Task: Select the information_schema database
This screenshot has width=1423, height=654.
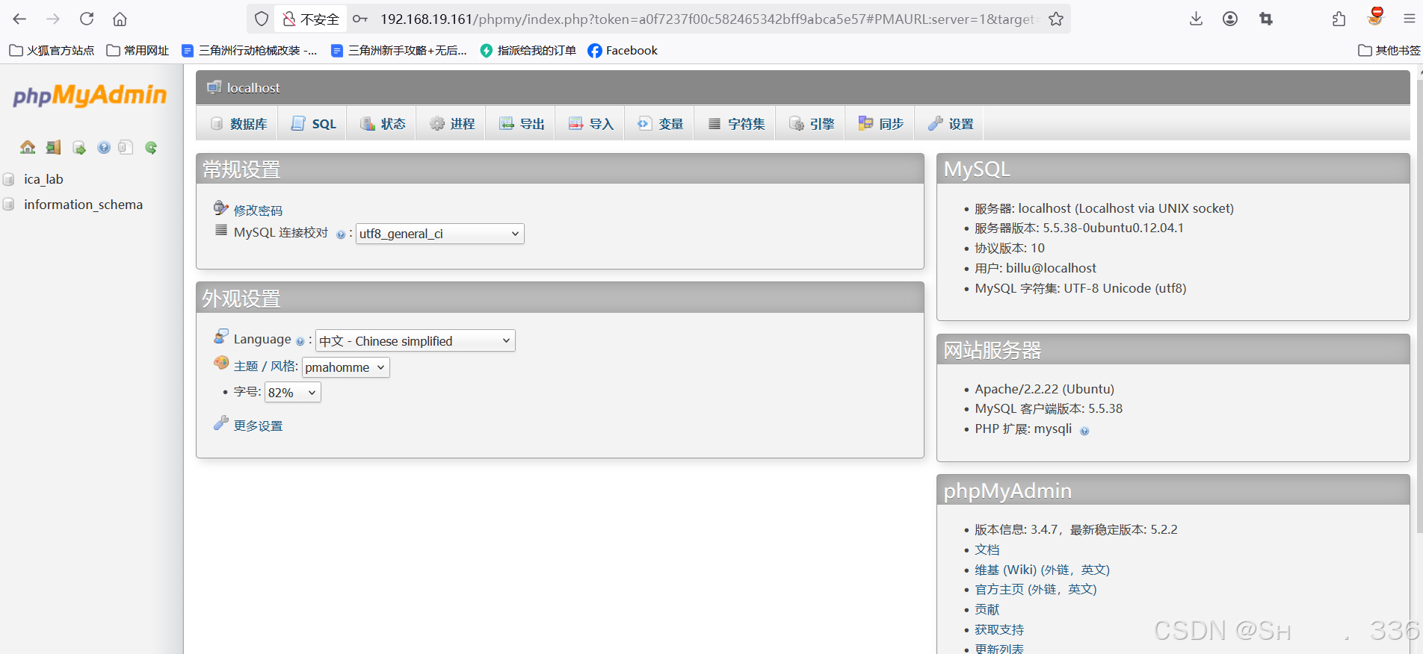Action: point(83,205)
